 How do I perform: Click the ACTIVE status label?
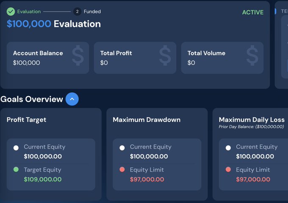(x=253, y=12)
